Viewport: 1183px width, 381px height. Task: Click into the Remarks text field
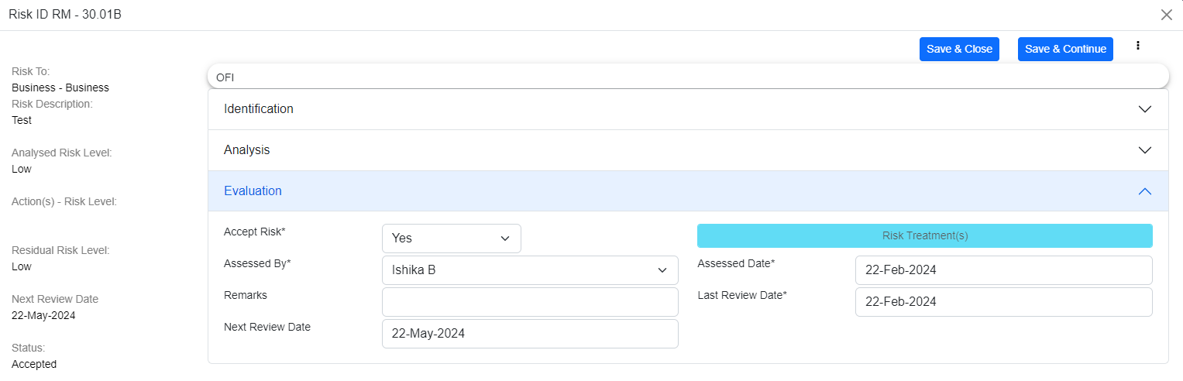pos(530,302)
